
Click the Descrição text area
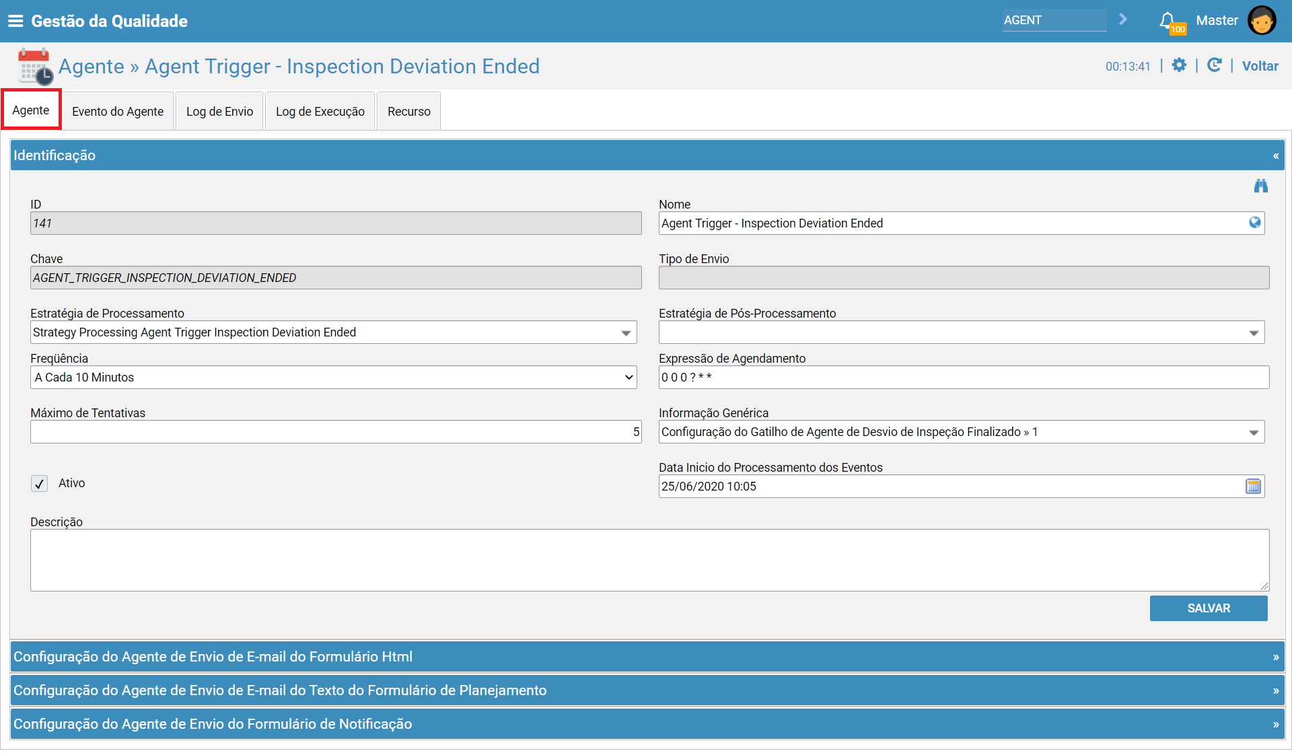click(x=649, y=561)
